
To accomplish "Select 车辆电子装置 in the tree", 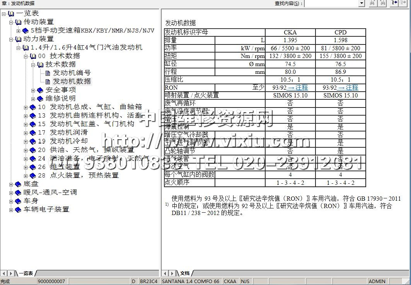I will [46, 210].
